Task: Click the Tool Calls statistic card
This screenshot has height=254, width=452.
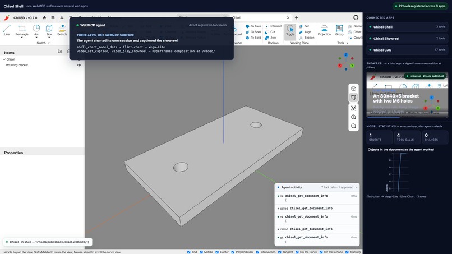Action: pyautogui.click(x=407, y=137)
